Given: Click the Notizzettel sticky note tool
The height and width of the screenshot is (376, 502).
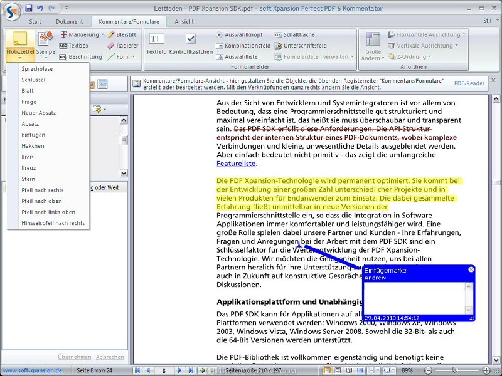Looking at the screenshot, I should tap(20, 43).
